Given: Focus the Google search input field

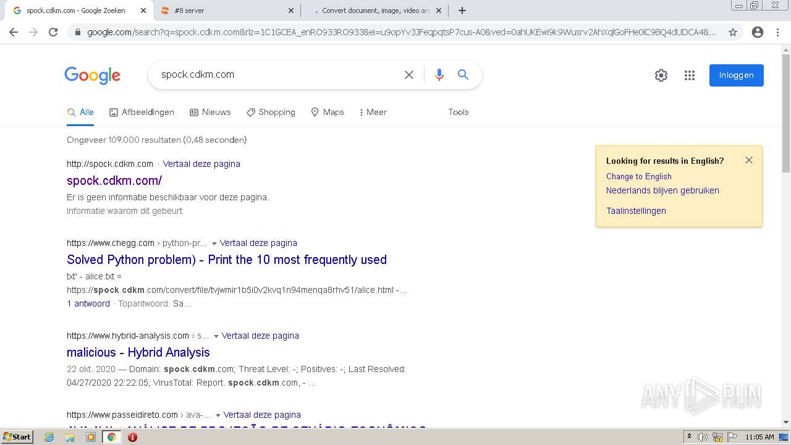Looking at the screenshot, I should point(278,75).
